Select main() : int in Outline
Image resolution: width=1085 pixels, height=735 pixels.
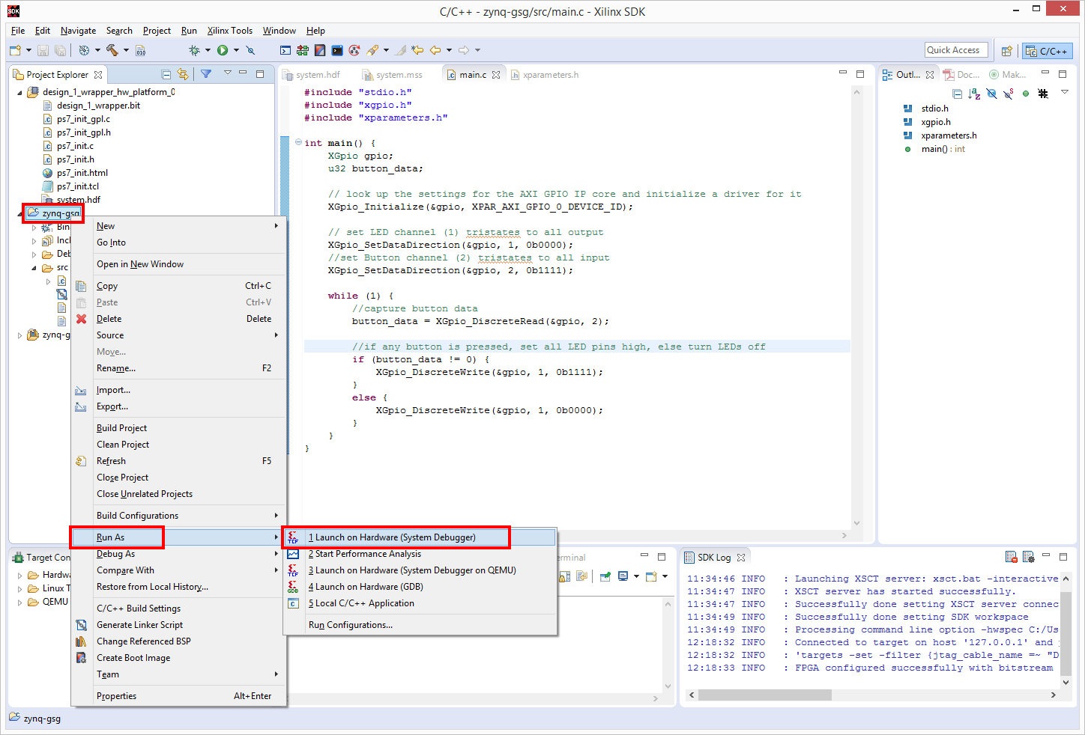[x=935, y=149]
